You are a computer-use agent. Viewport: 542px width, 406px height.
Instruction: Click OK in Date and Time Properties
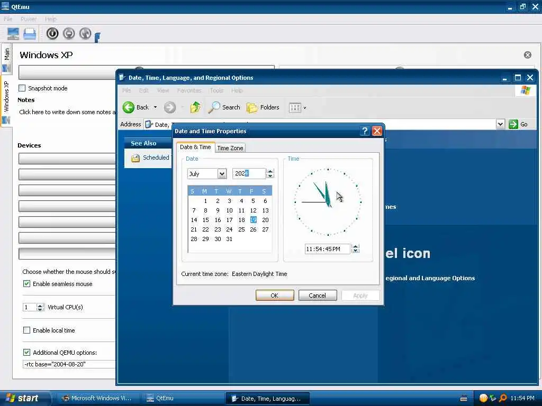pyautogui.click(x=275, y=296)
